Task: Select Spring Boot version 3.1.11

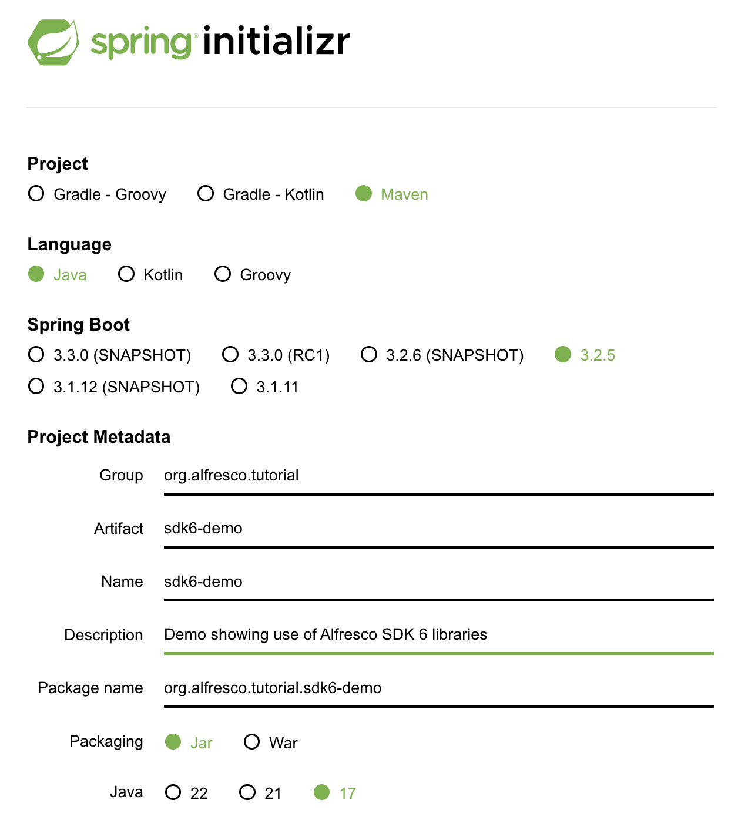Action: [239, 386]
